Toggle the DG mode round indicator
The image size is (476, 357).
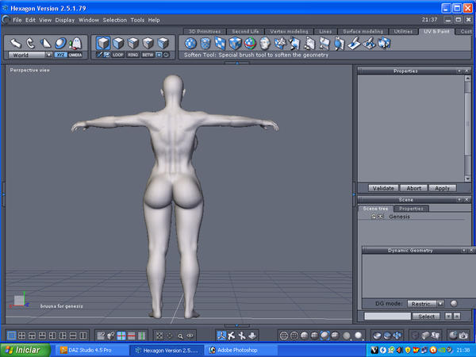(x=454, y=303)
